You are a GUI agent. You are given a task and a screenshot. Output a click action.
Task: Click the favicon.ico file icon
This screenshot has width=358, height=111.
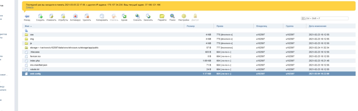(26, 56)
